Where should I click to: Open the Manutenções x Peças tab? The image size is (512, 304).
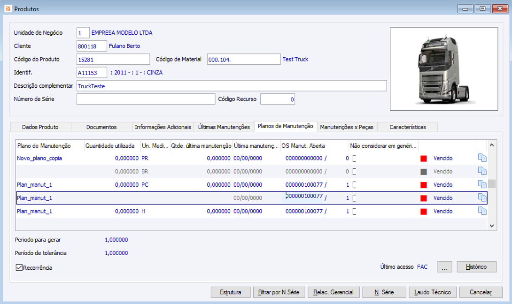[347, 127]
